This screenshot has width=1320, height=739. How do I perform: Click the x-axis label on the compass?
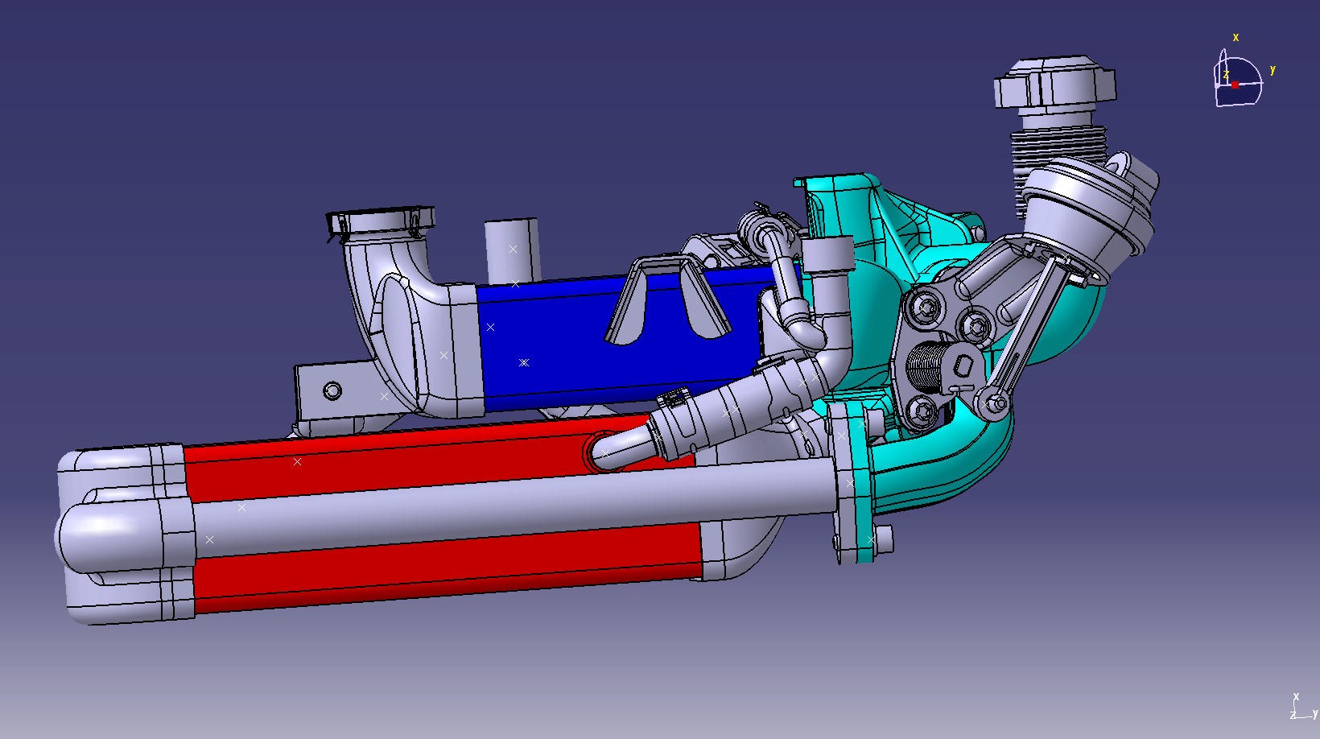click(x=1235, y=38)
